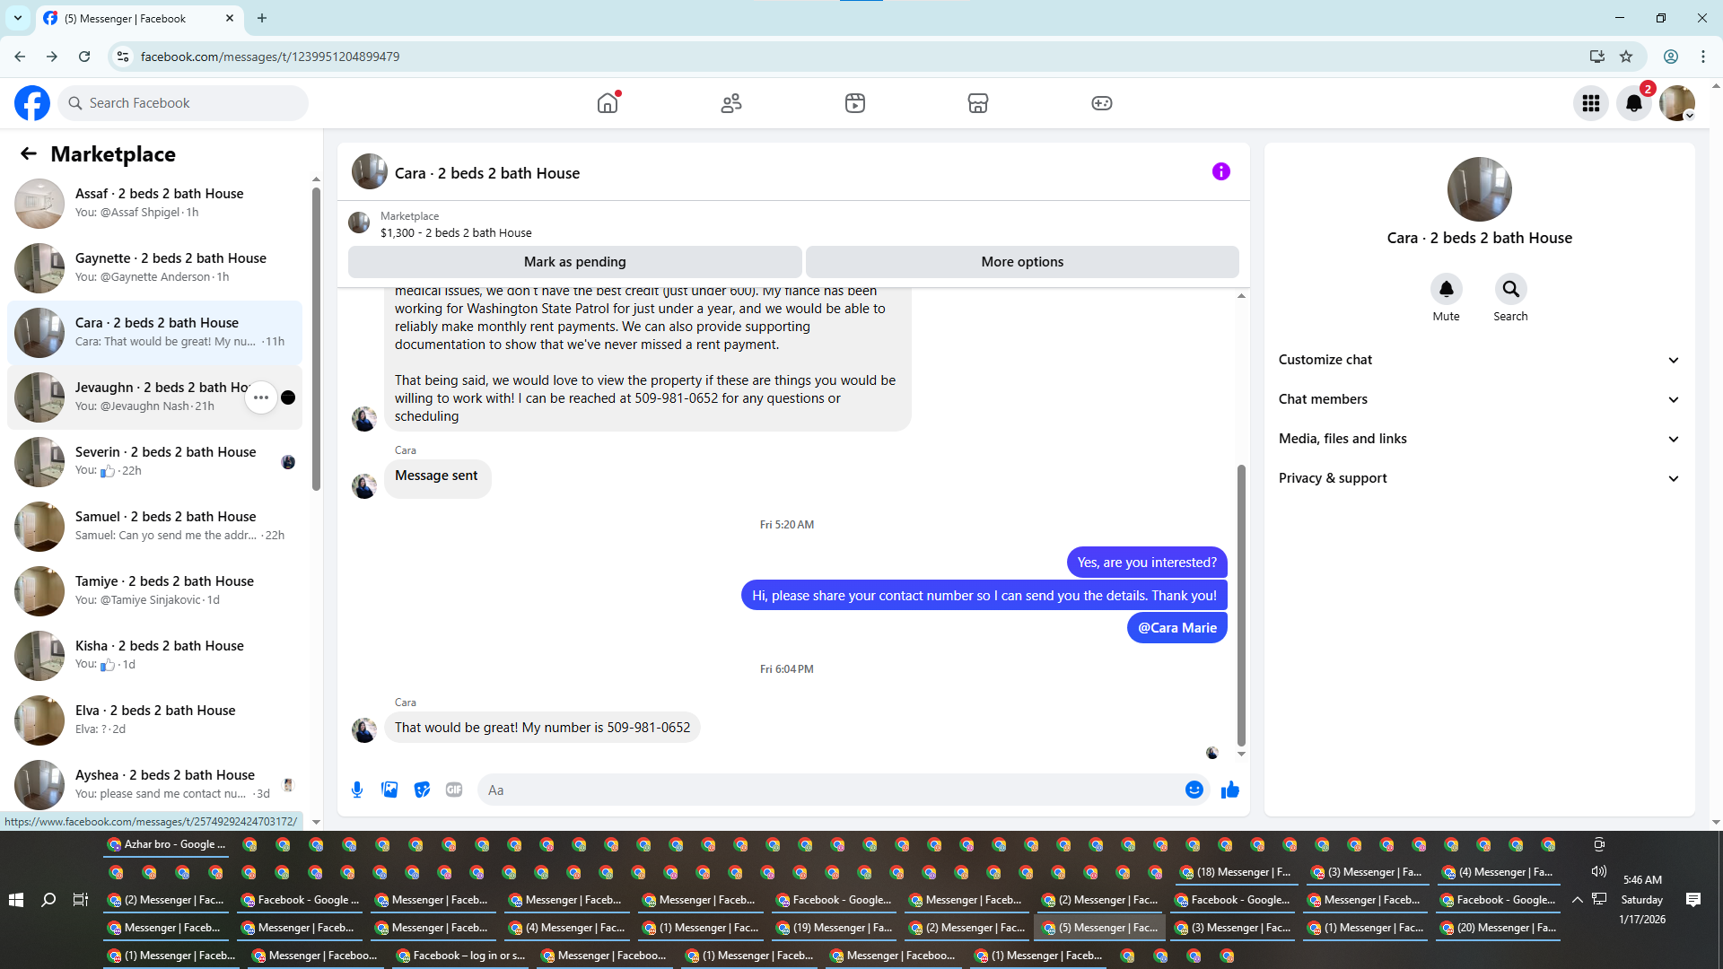
Task: Expand Media, files and links section
Action: (1478, 439)
